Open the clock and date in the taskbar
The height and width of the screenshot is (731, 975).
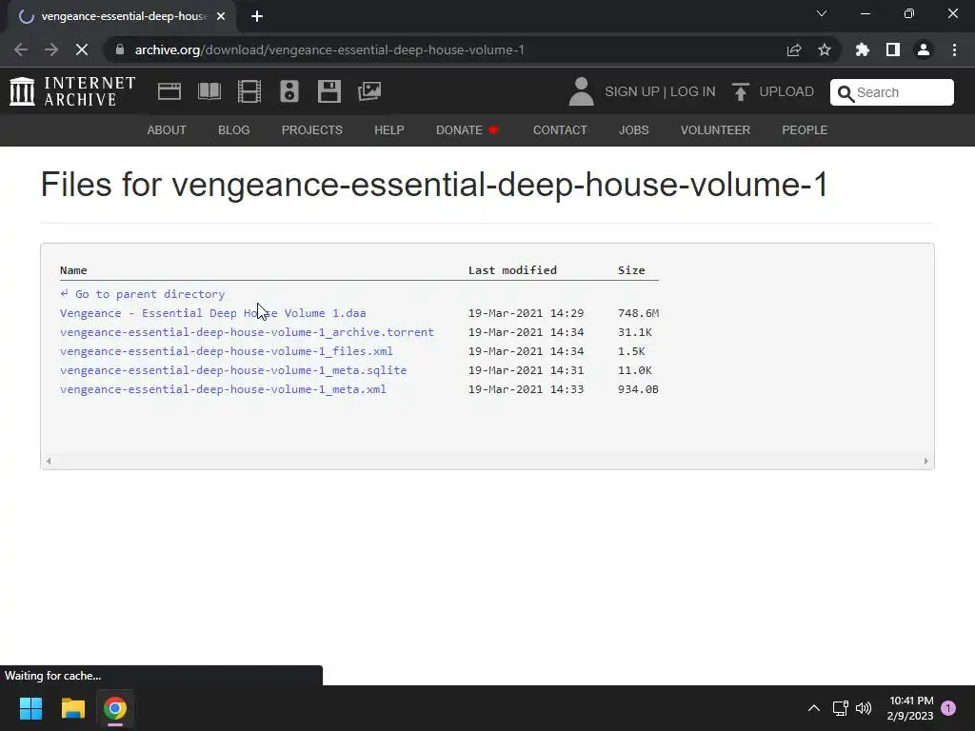[x=910, y=708]
